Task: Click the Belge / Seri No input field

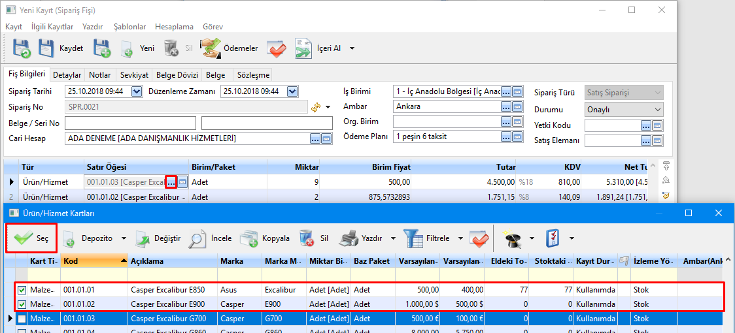Action: [130, 123]
